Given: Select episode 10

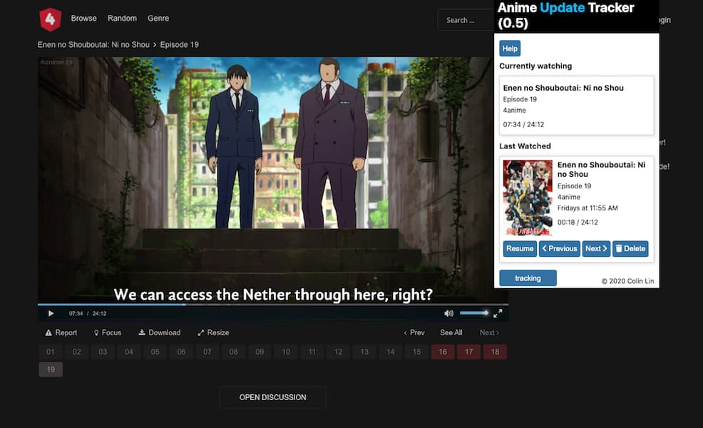Looking at the screenshot, I should [x=286, y=352].
